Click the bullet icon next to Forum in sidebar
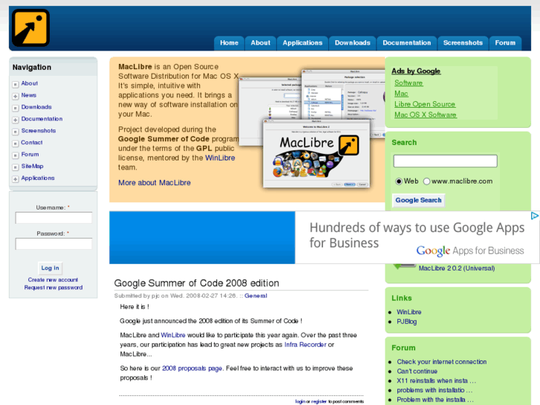Image resolution: width=540 pixels, height=405 pixels. pos(15,155)
